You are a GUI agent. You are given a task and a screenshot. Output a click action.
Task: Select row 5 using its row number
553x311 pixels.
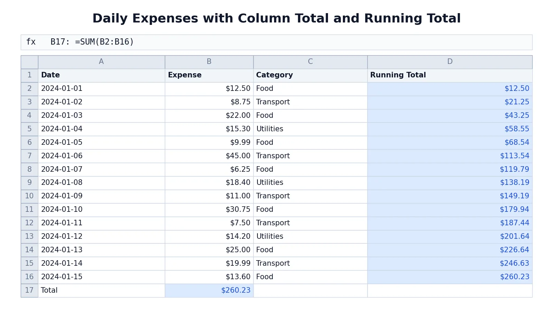point(29,129)
